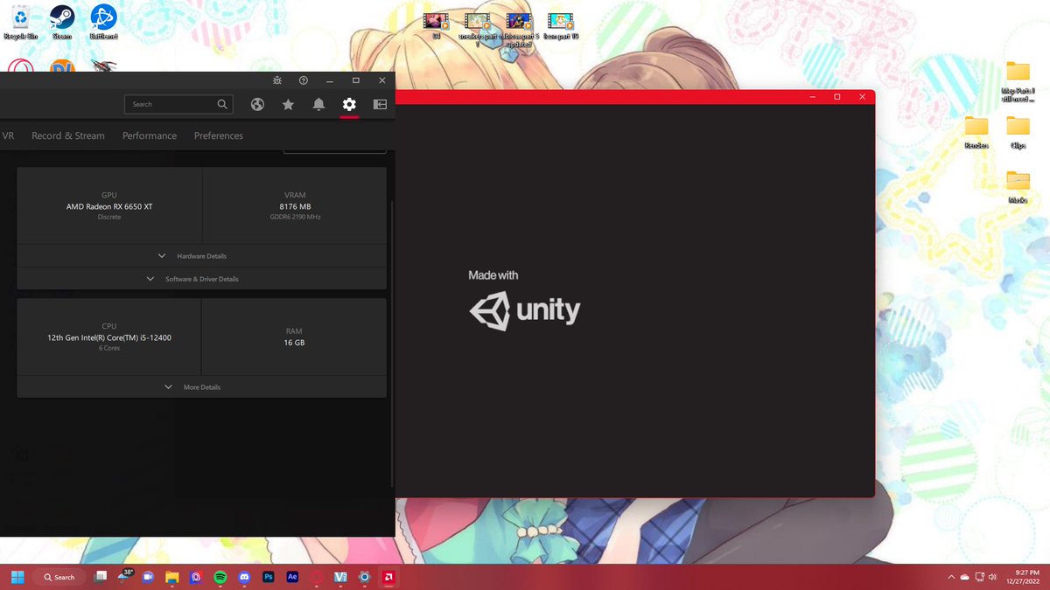
Task: Switch to the Record & Stream tab
Action: pos(68,135)
